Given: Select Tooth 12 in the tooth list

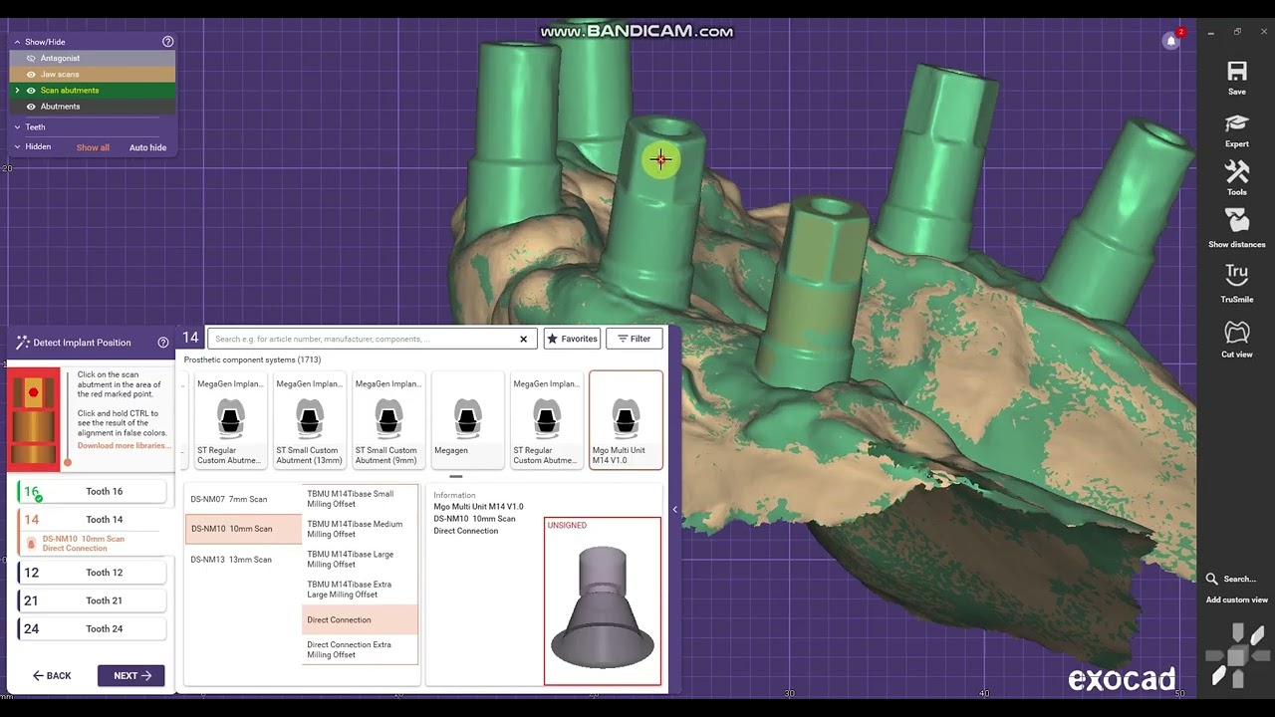Looking at the screenshot, I should click(93, 573).
